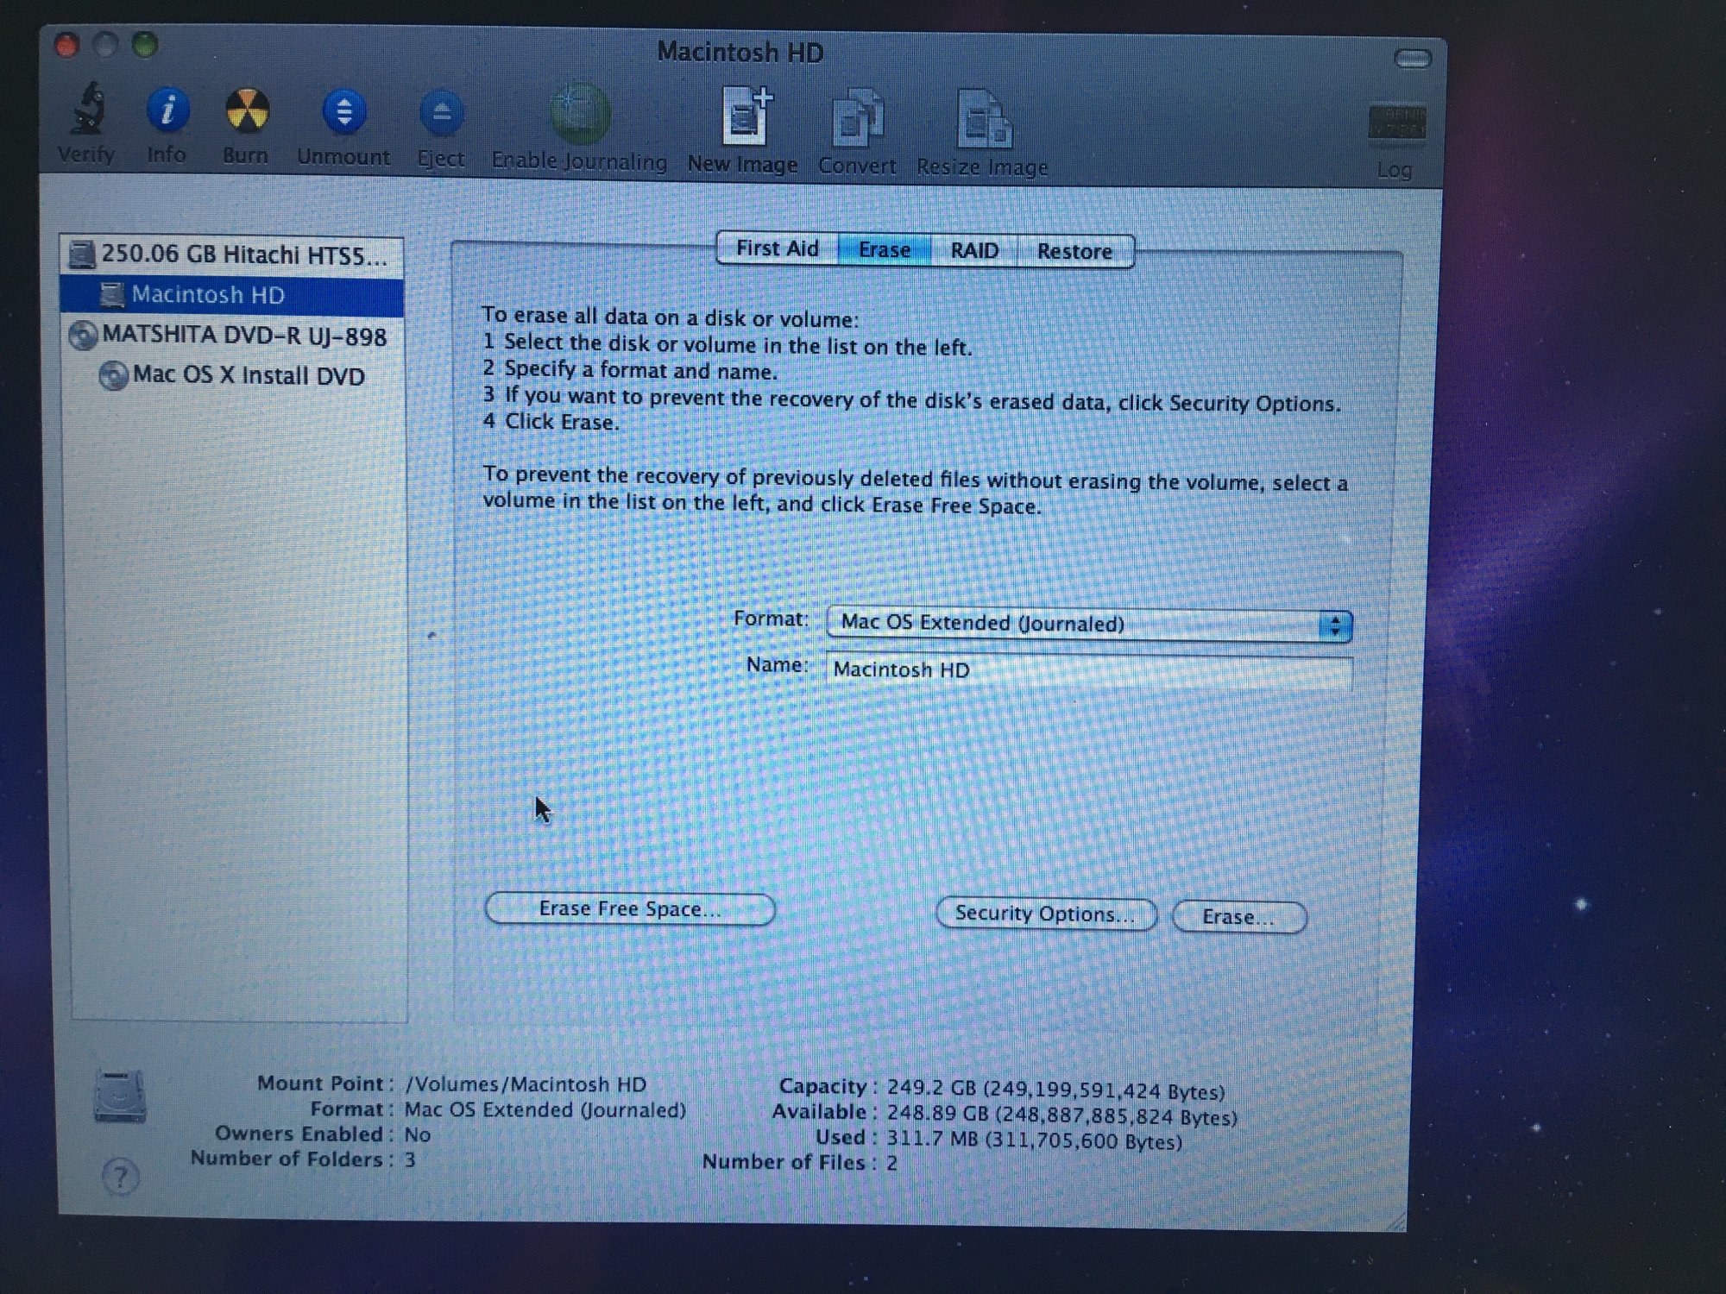
Task: Open the Restore tab
Action: coord(1074,251)
